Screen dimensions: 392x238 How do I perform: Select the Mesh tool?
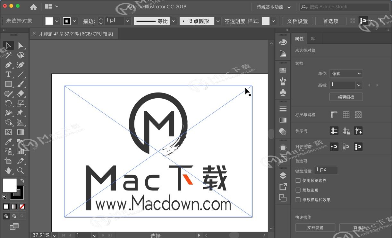coord(9,132)
